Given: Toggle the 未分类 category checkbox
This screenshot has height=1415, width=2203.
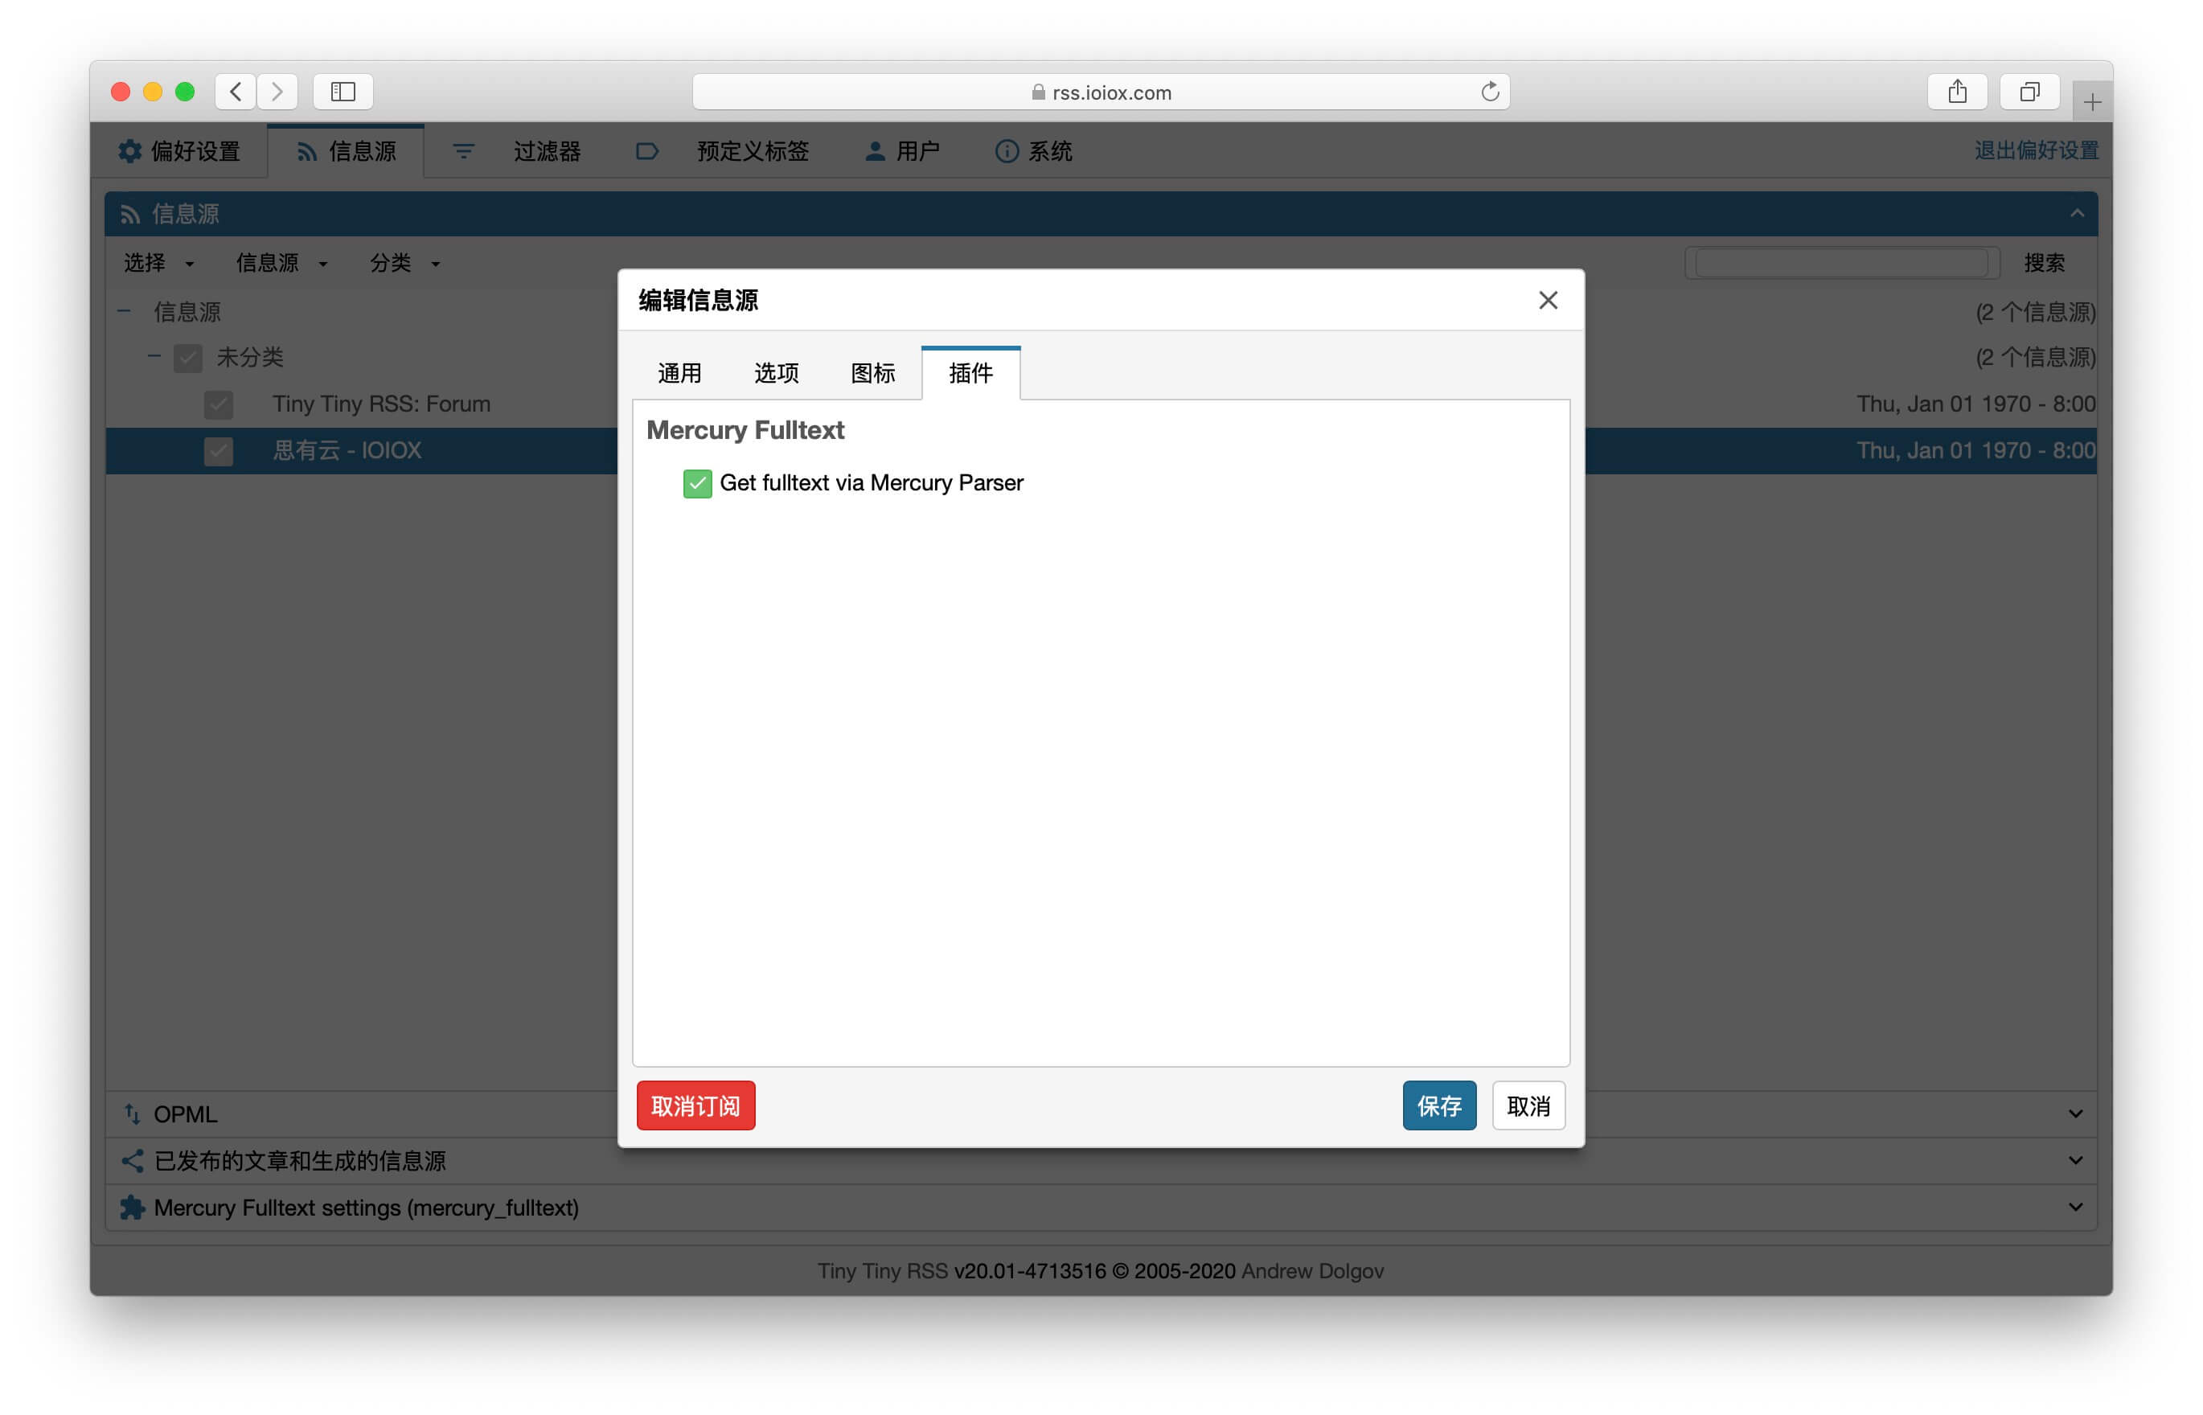Looking at the screenshot, I should coord(188,358).
